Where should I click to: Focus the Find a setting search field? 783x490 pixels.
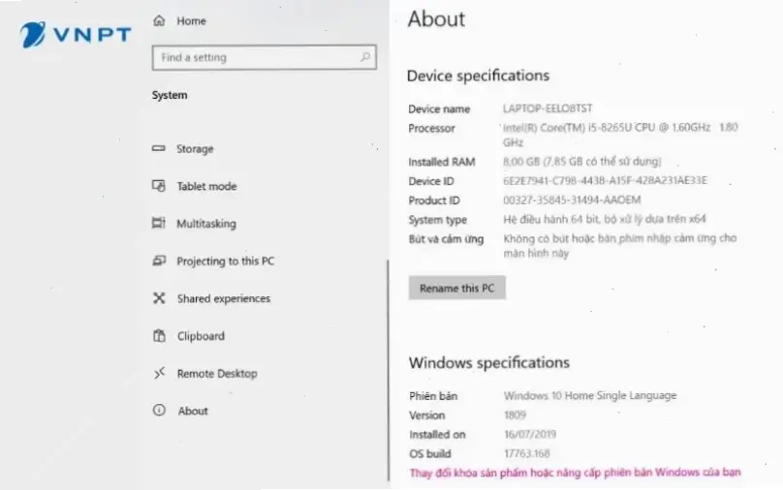(x=254, y=58)
